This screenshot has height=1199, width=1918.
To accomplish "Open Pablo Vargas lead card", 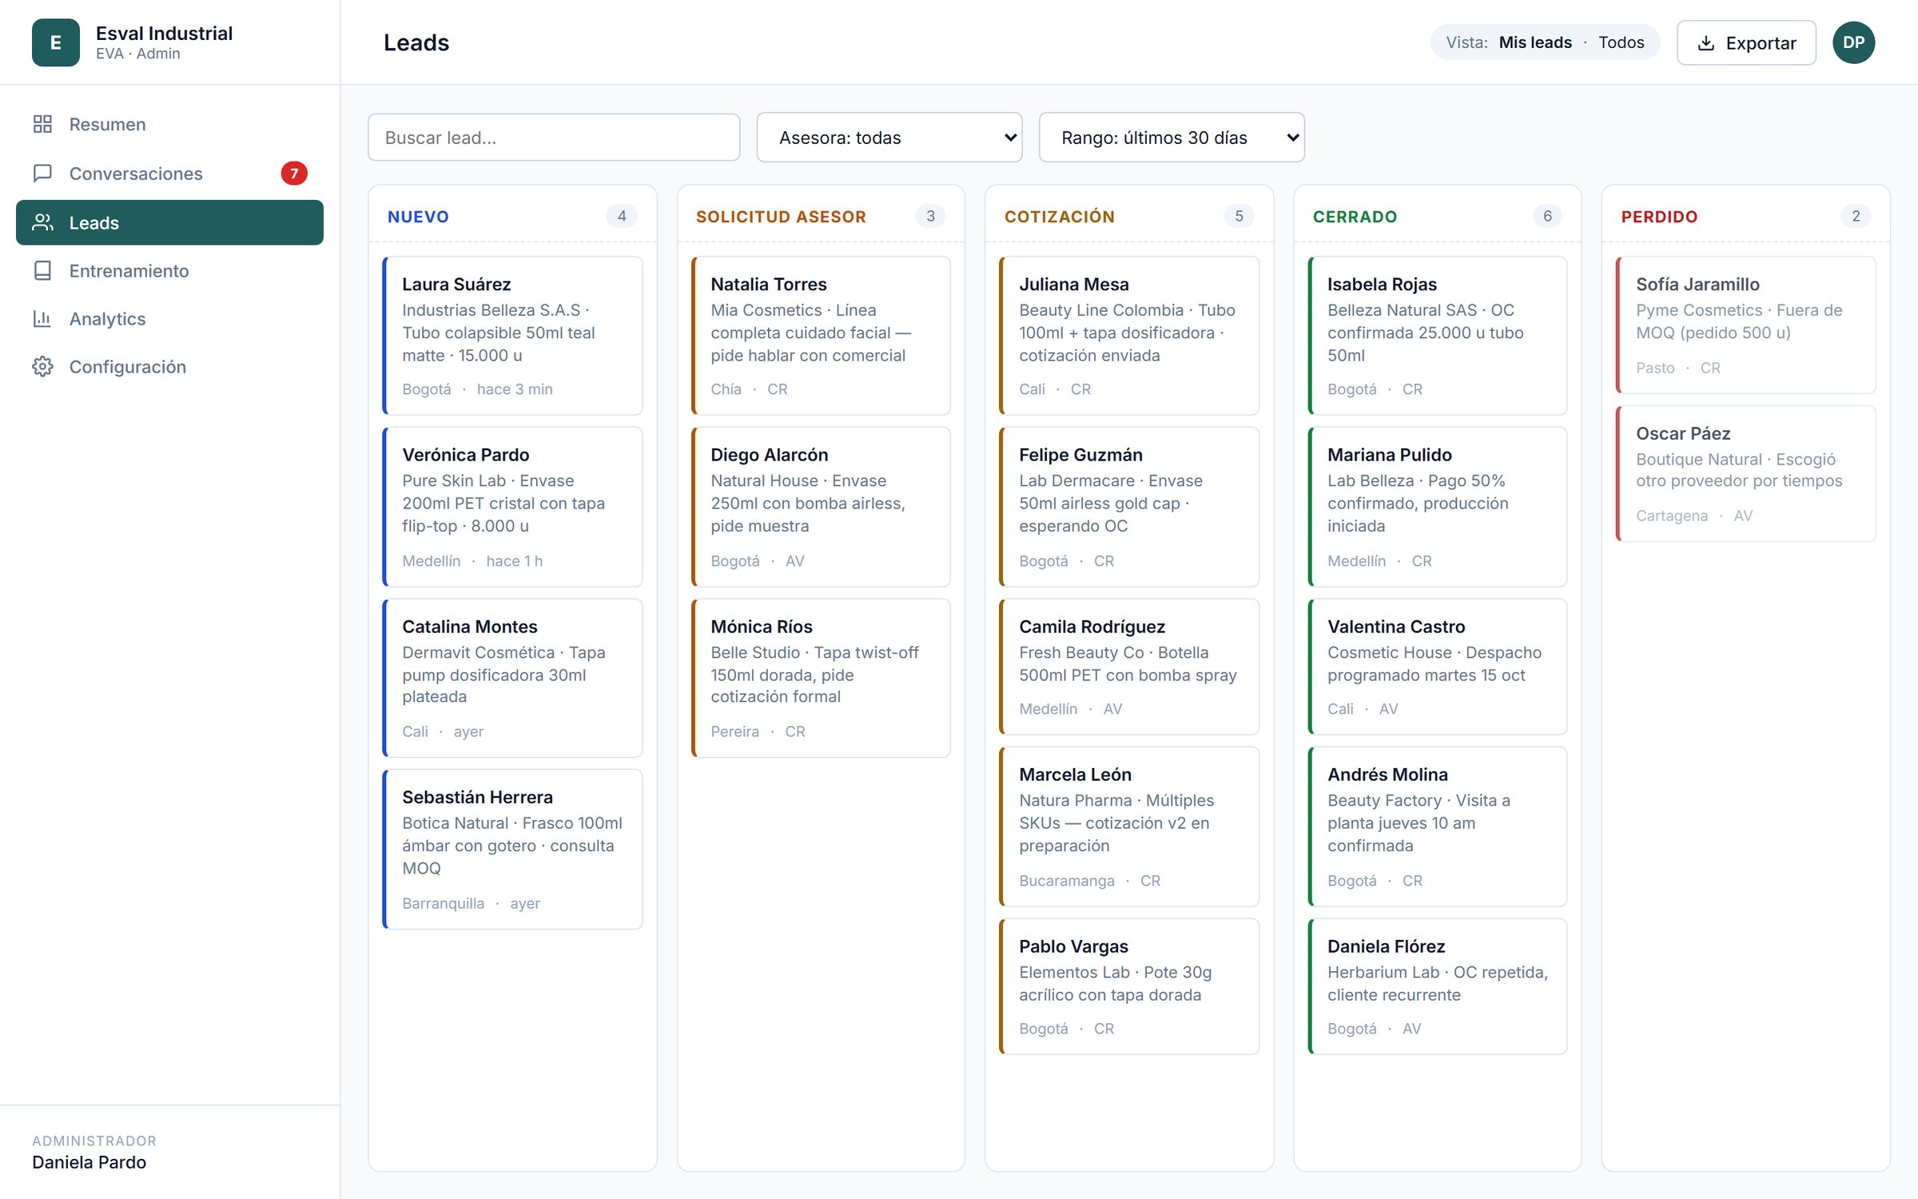I will (x=1129, y=986).
